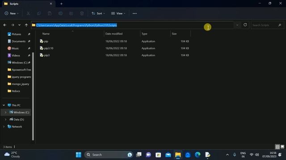The height and width of the screenshot is (160, 286).
Task: Click the taskbar Search box
Action: [x=109, y=155]
